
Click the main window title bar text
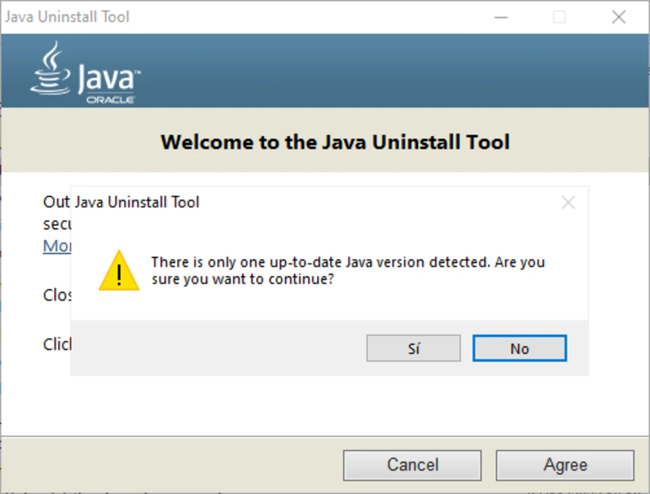(x=68, y=17)
